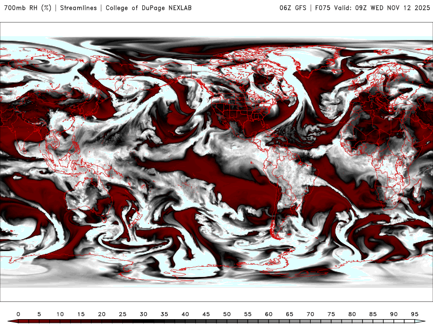Click the '10' colorbar scale label
The image size is (433, 324).
coord(60,314)
